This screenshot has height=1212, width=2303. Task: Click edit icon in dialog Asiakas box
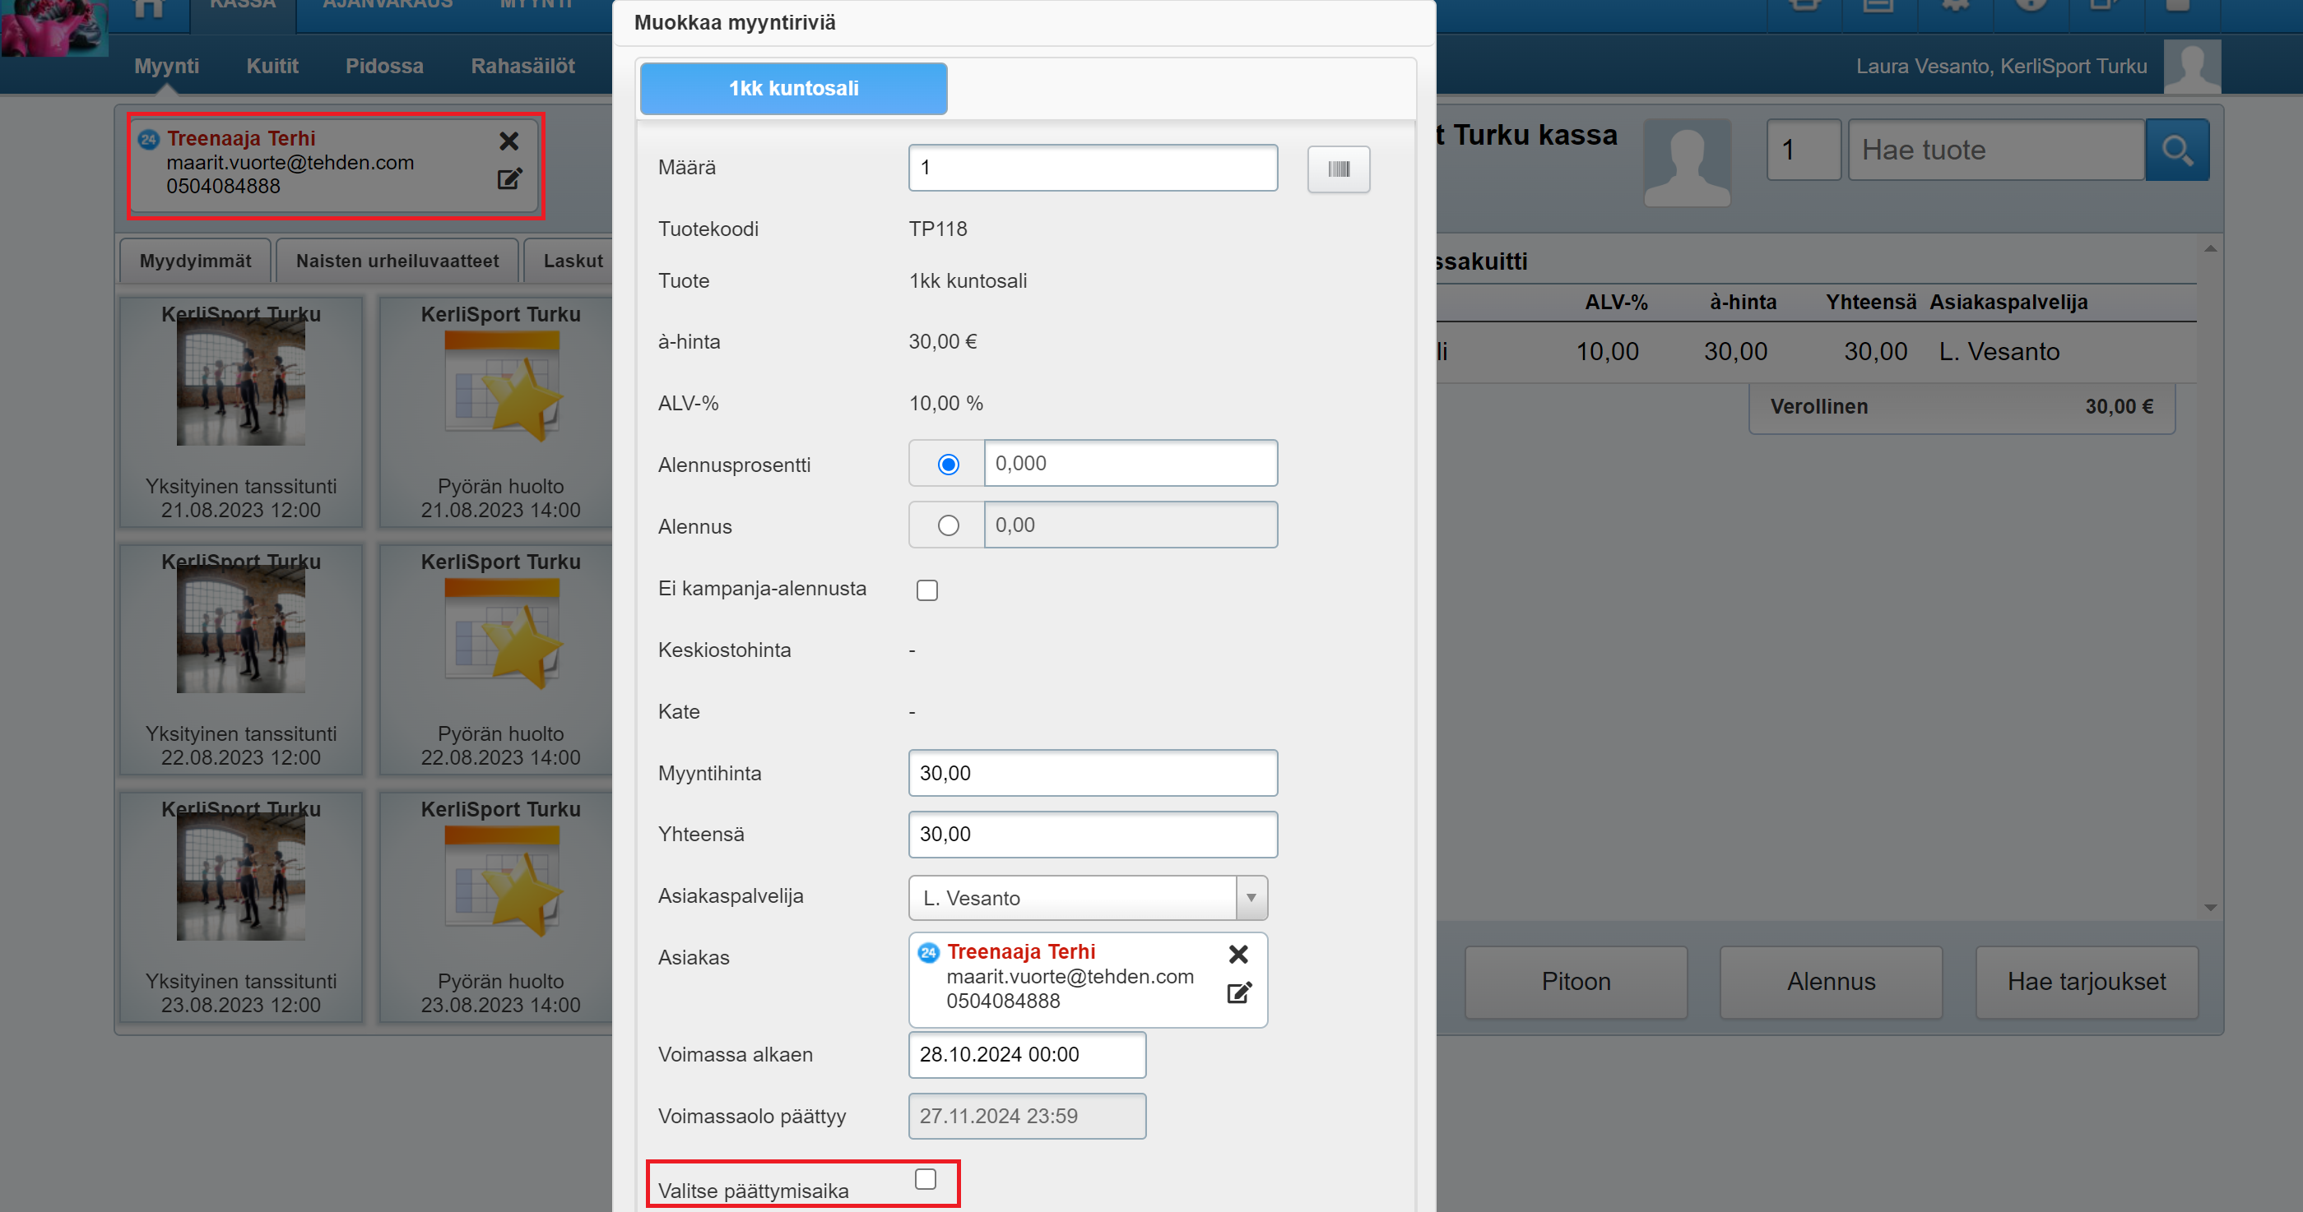1238,993
